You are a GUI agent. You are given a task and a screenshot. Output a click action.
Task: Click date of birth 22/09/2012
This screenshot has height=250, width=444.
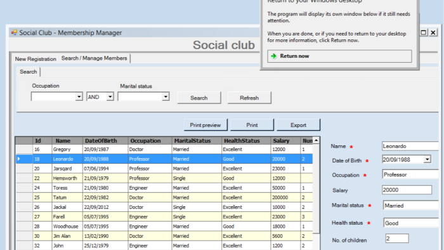(105, 207)
